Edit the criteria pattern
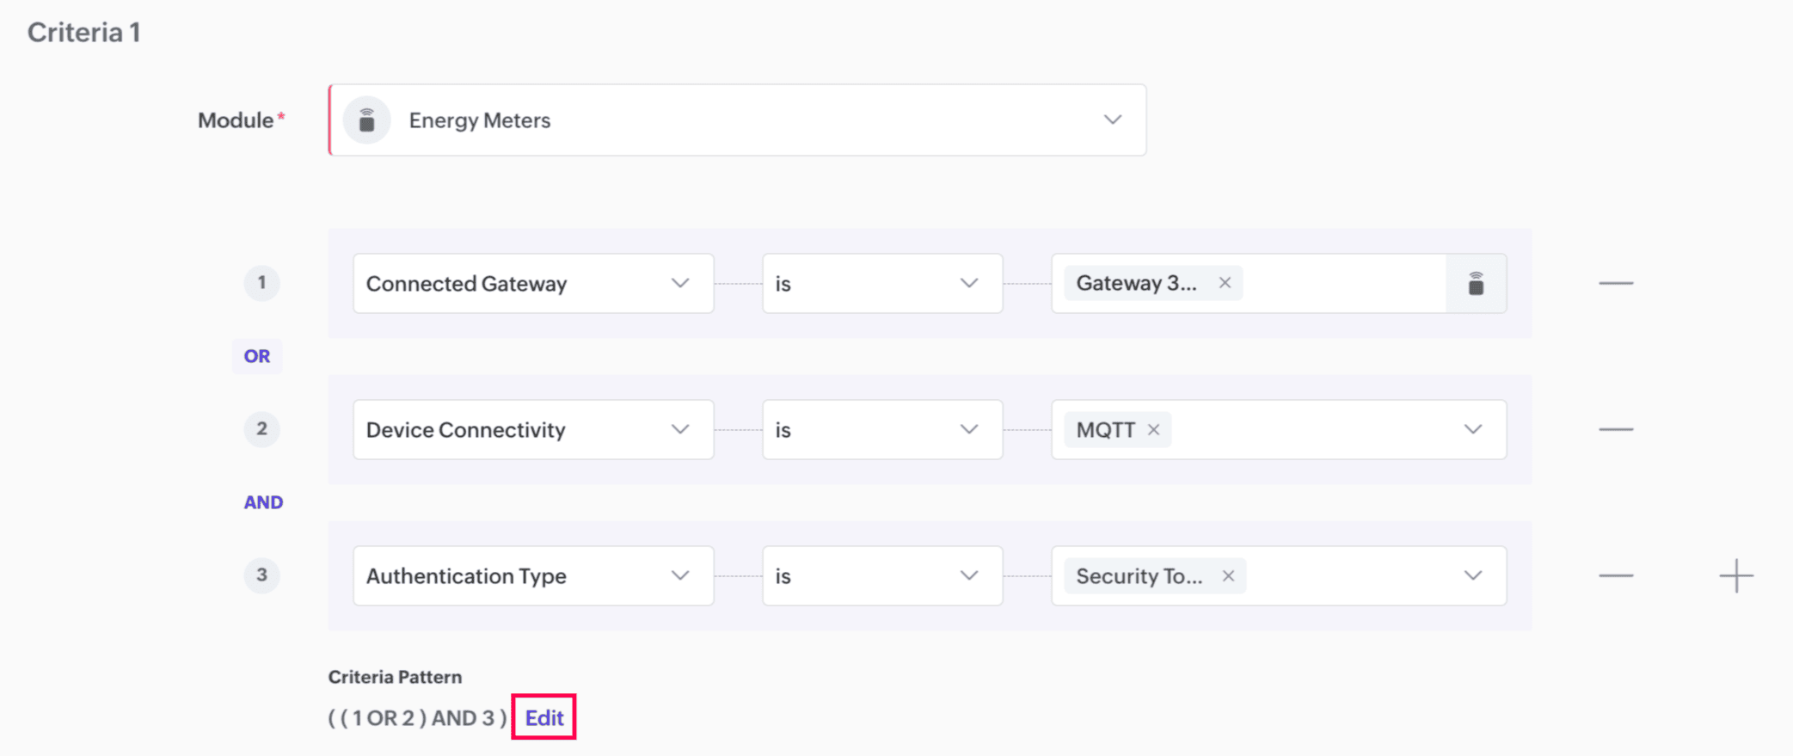 [x=544, y=718]
